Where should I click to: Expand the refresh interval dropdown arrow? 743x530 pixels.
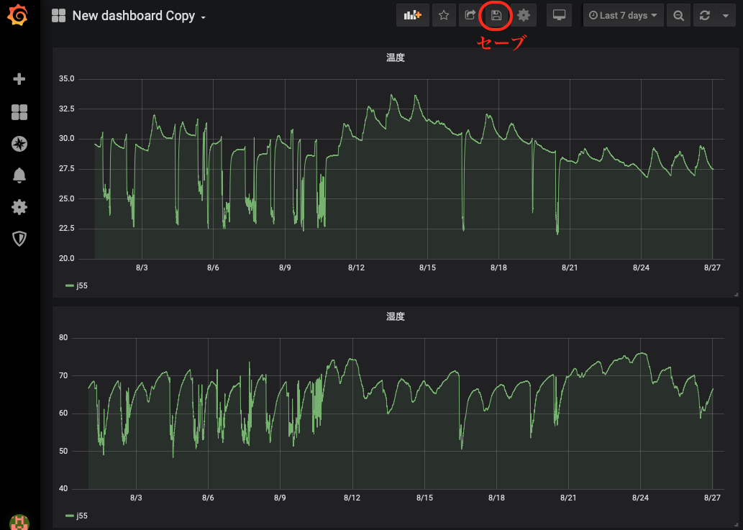click(x=725, y=15)
